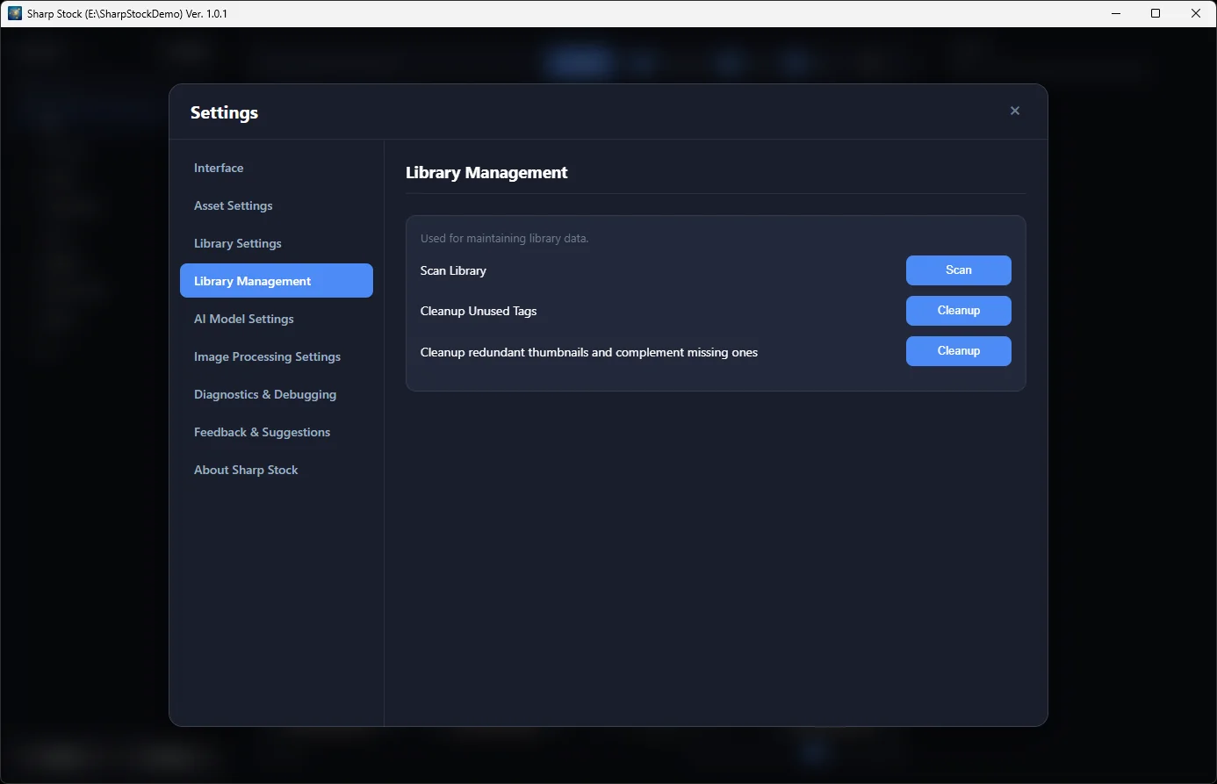1217x784 pixels.
Task: Minimize the Sharp Stock window
Action: (1116, 13)
